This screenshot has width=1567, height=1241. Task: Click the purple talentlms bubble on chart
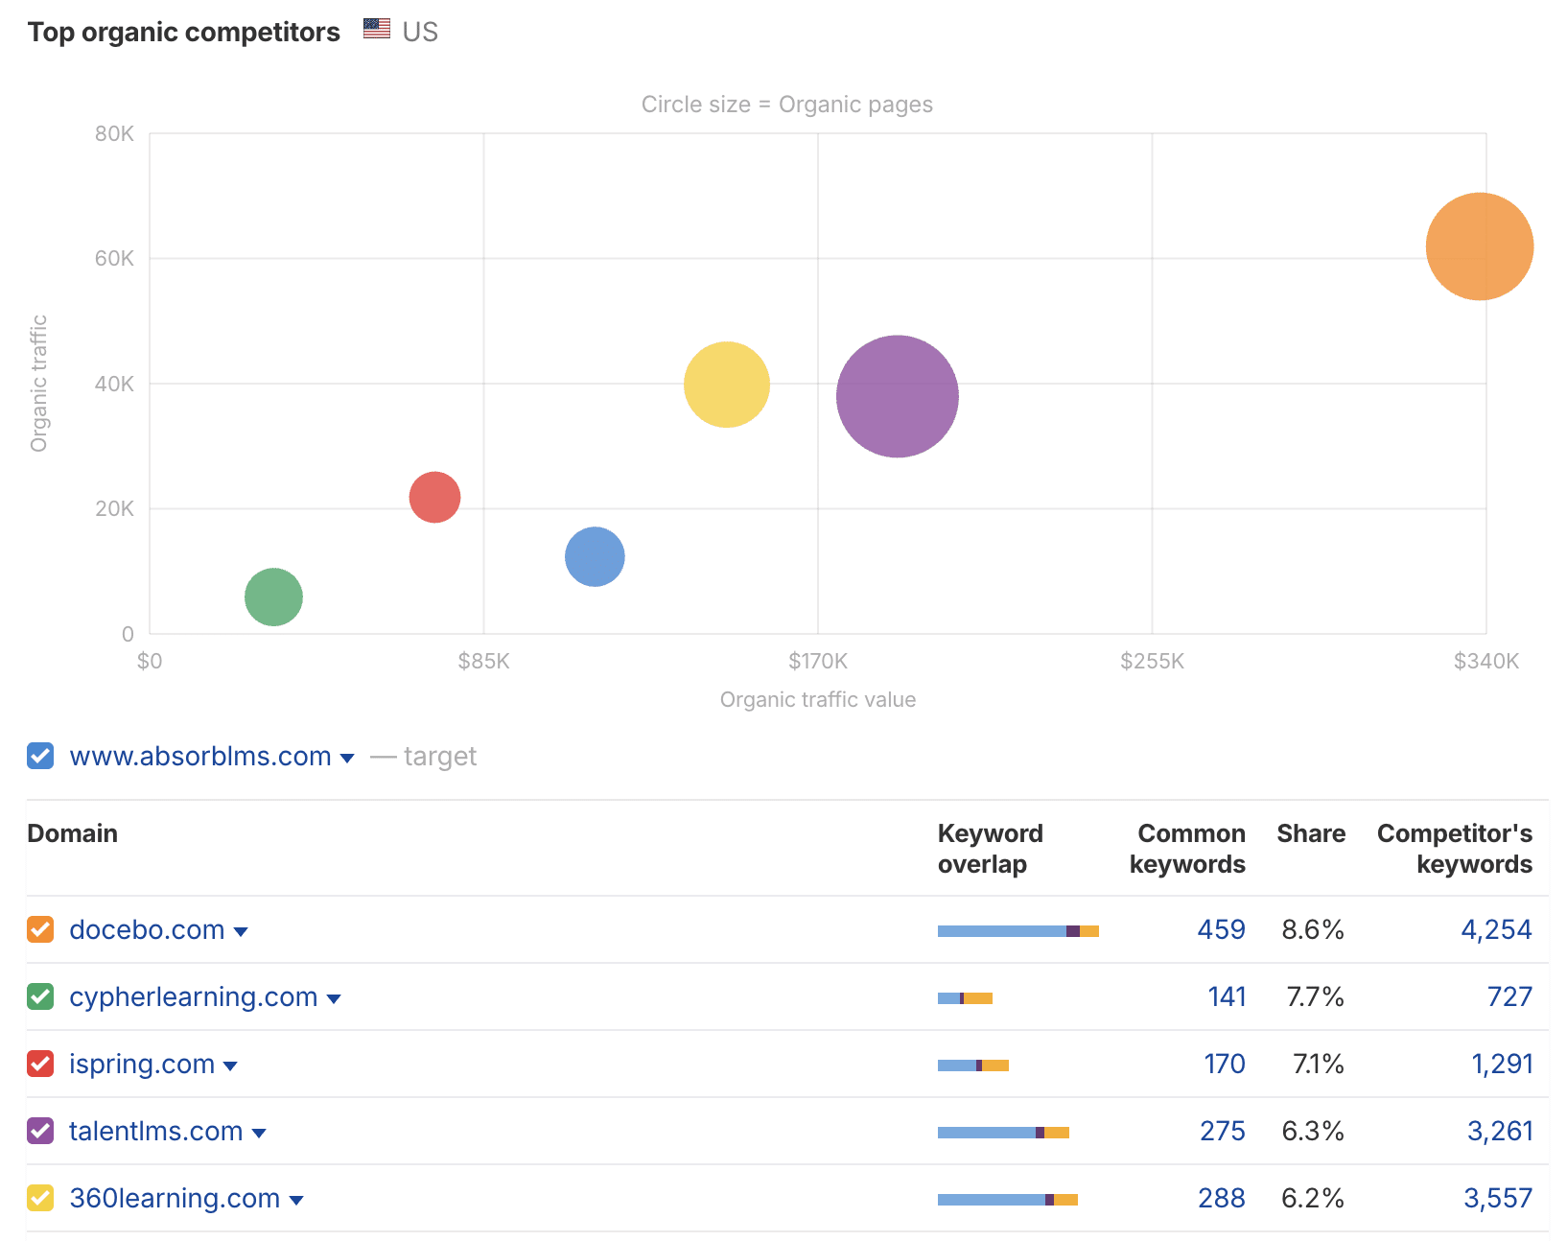(x=897, y=396)
